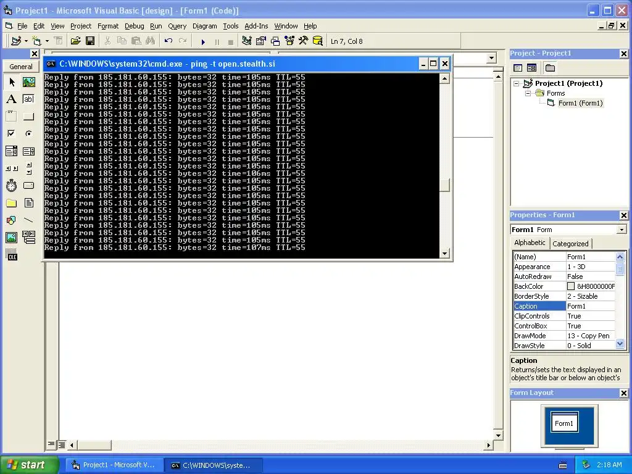
Task: Switch to Project1 Visual Basic taskbar button
Action: pos(114,465)
